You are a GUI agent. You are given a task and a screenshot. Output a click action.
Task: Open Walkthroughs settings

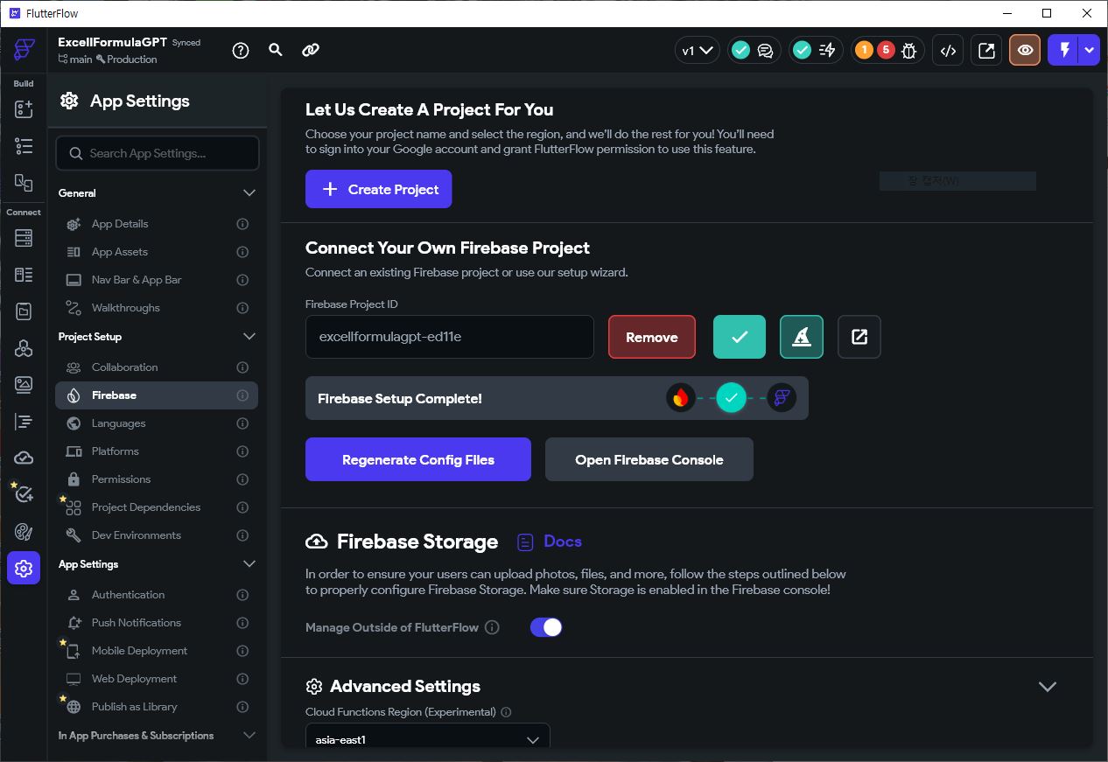click(x=157, y=308)
